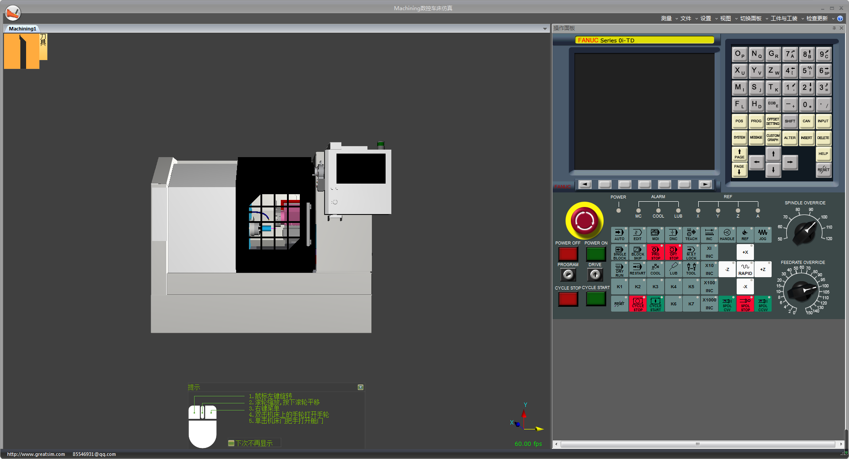
Task: Pin the 操作面板 panel
Action: coord(834,28)
